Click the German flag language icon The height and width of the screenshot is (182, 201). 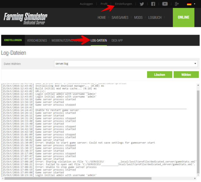click(x=189, y=4)
